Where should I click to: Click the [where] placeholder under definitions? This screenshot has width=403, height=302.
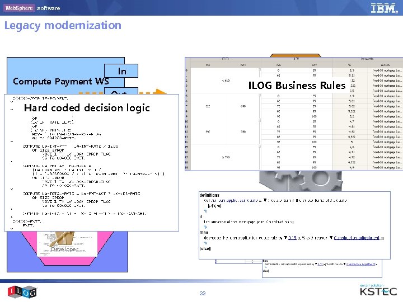tap(214, 206)
